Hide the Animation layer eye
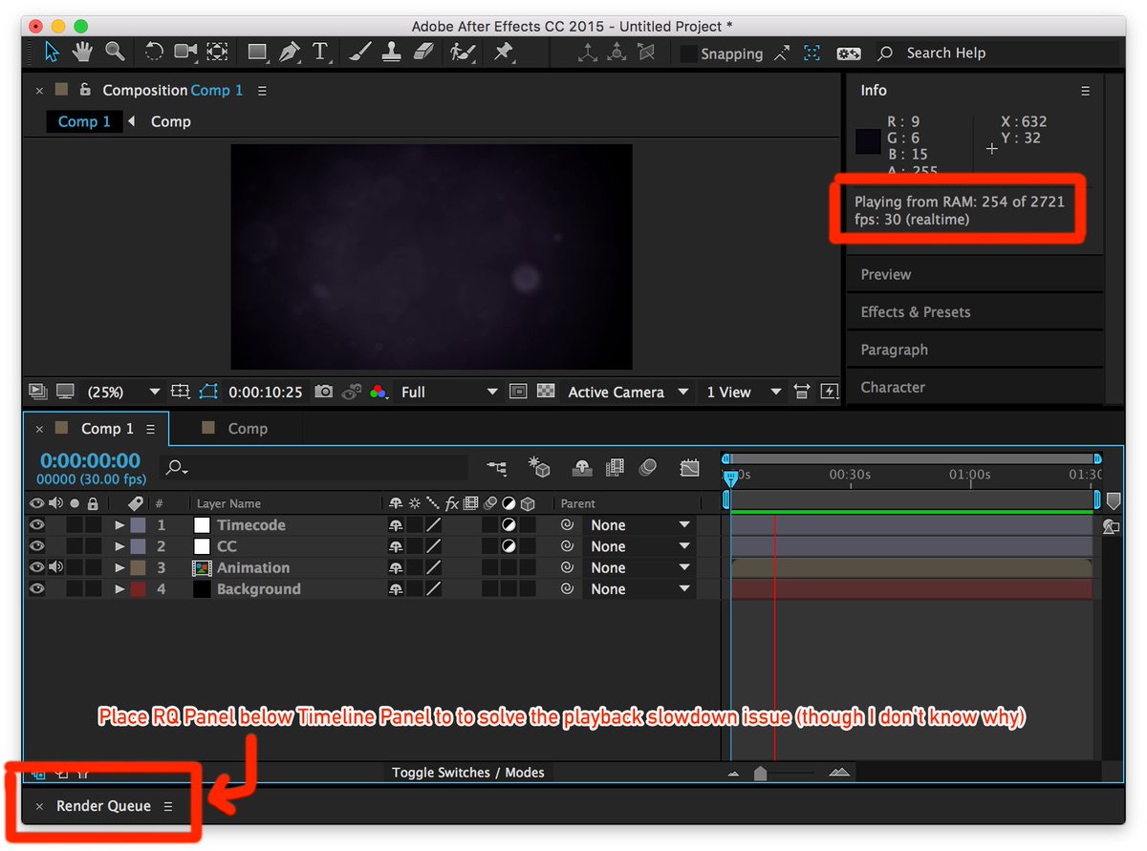 (x=36, y=567)
